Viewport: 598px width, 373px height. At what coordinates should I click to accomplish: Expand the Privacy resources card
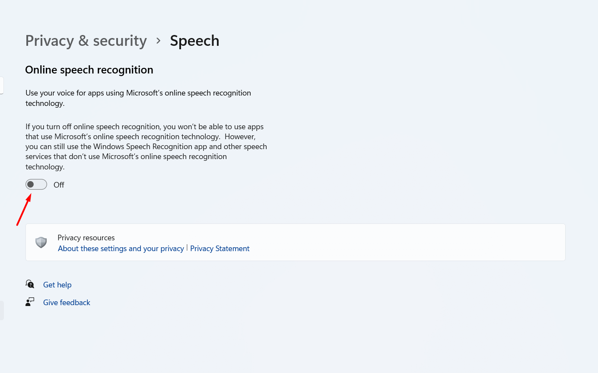pyautogui.click(x=296, y=242)
